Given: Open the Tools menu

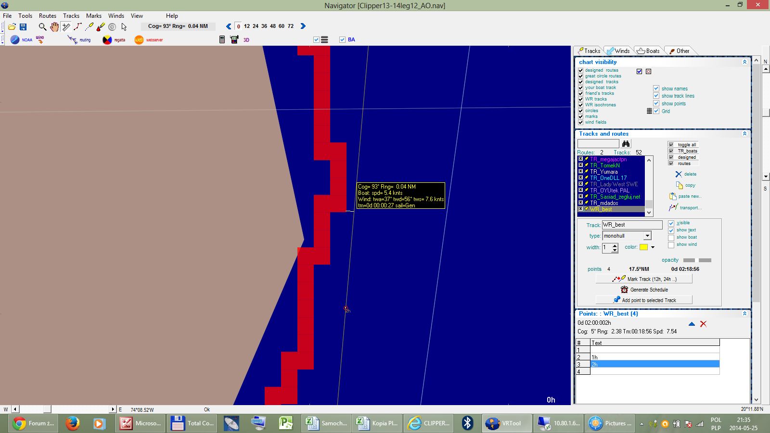Looking at the screenshot, I should click(x=25, y=16).
